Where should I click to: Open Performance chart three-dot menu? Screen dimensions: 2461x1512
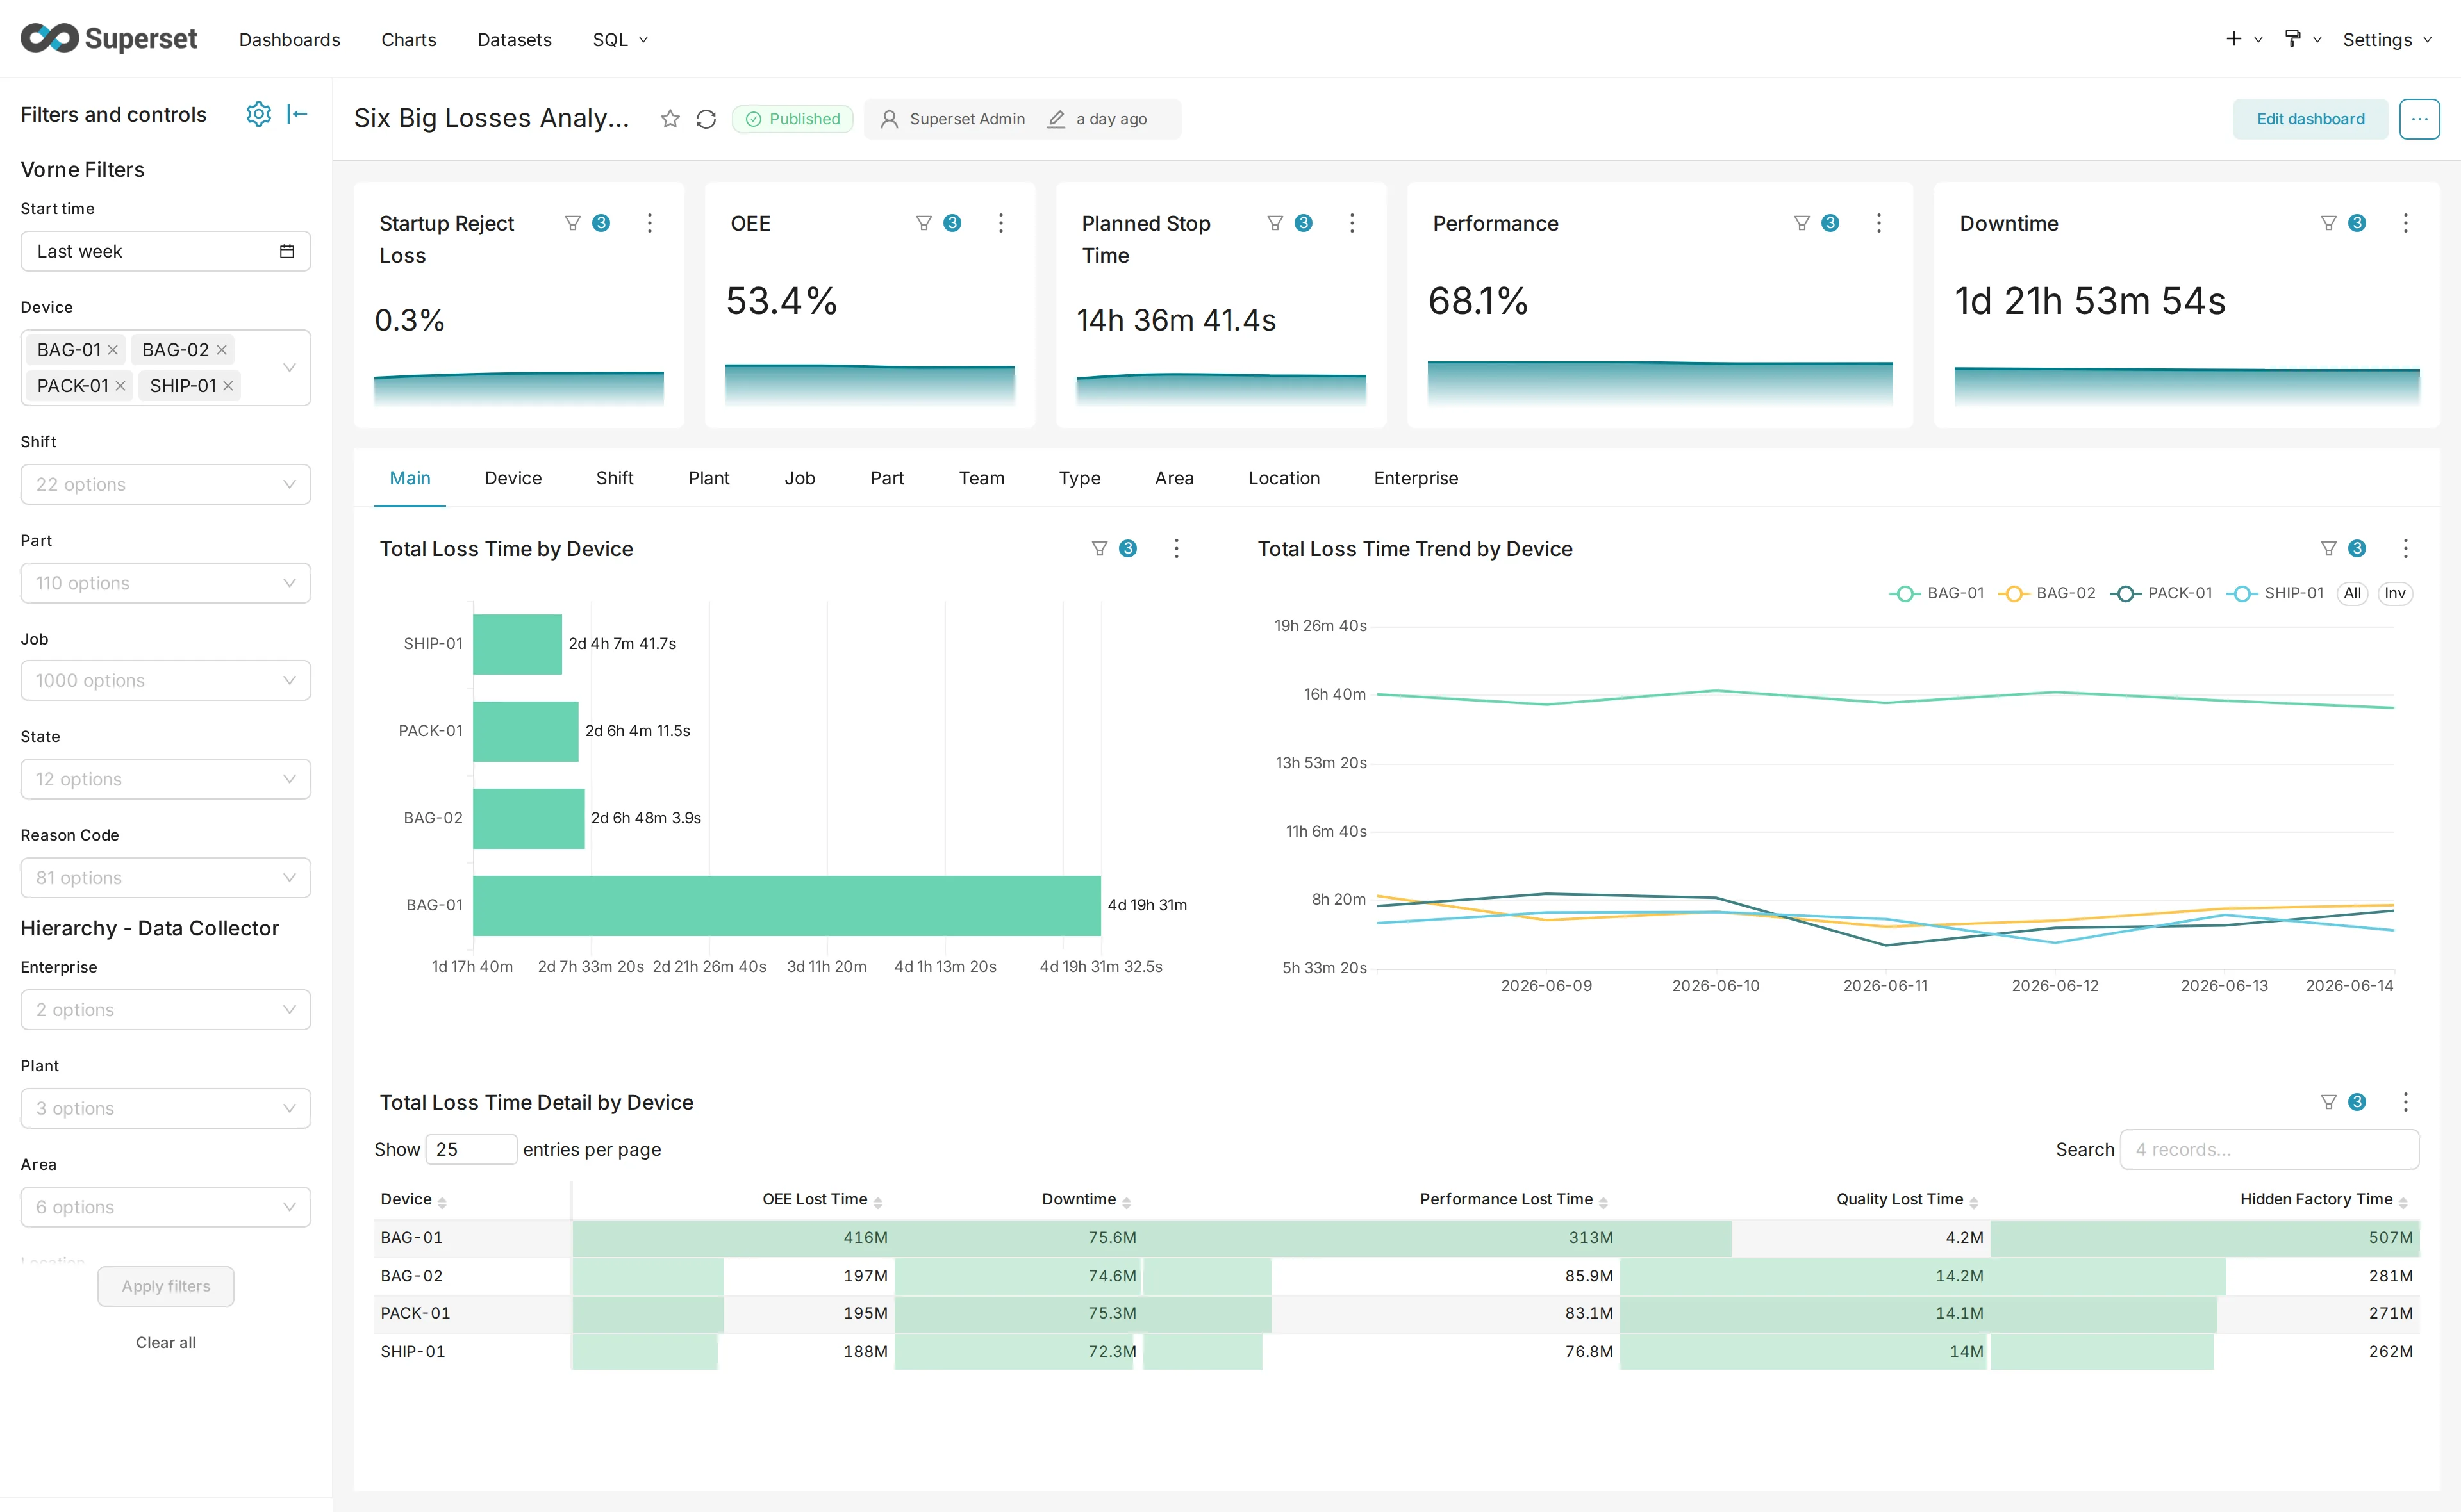[1879, 223]
